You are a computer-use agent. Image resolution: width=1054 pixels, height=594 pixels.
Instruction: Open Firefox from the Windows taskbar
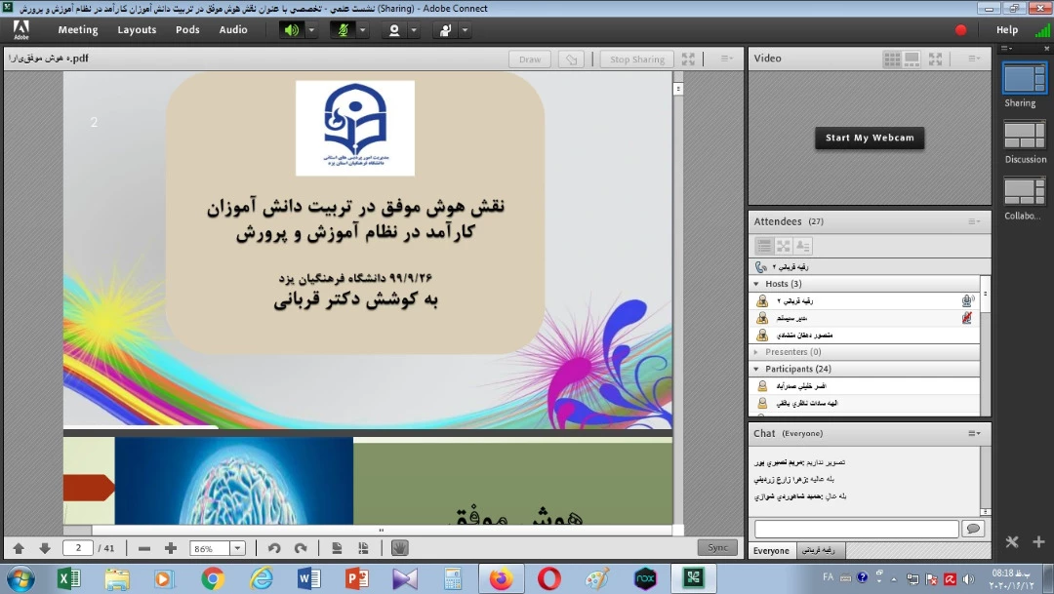pos(501,578)
